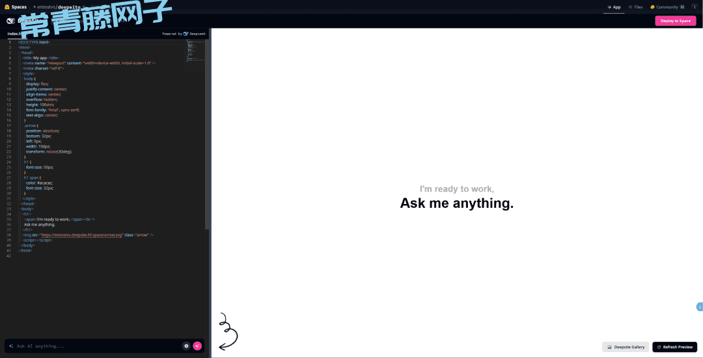Expand the blue side panel chevron

pyautogui.click(x=699, y=307)
